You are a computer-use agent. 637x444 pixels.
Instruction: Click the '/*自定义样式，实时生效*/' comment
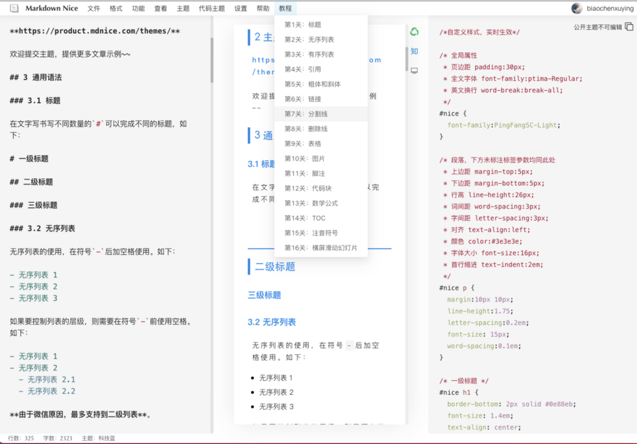click(x=479, y=32)
